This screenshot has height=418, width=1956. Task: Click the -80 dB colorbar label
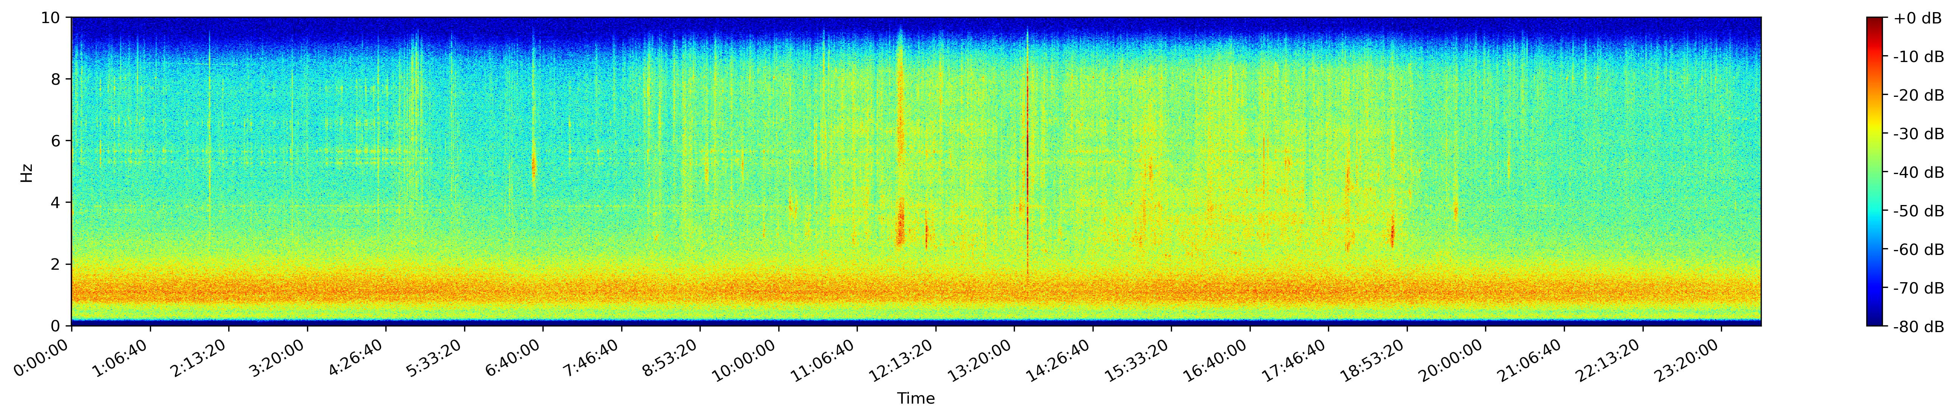pos(1918,326)
